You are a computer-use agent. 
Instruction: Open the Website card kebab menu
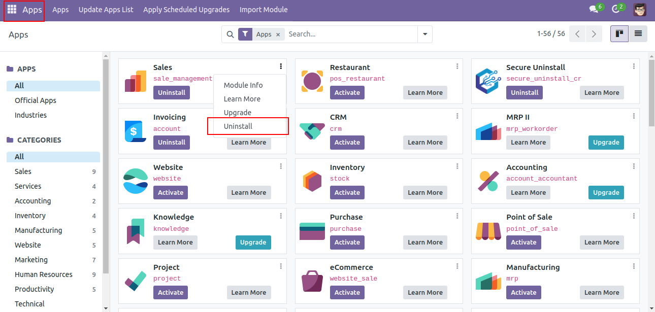pos(281,166)
